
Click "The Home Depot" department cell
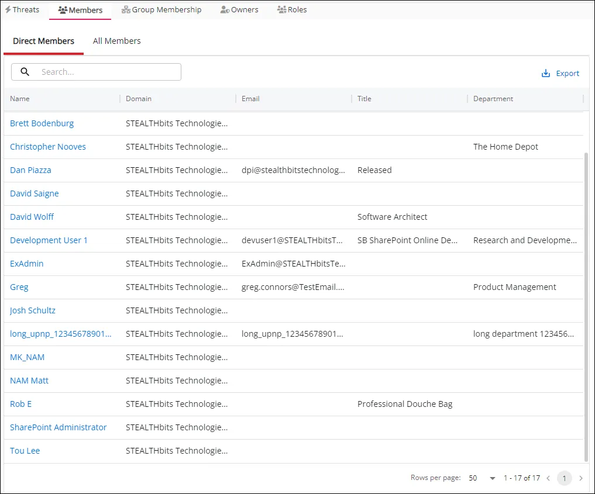[505, 147]
